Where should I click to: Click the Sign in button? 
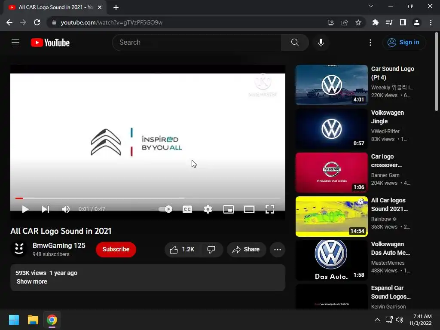coord(403,43)
